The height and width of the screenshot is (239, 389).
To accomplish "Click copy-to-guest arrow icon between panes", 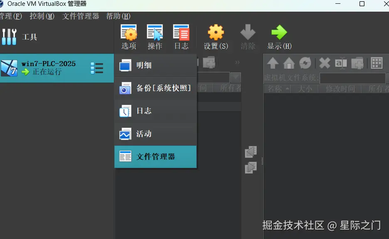I will click(x=251, y=168).
